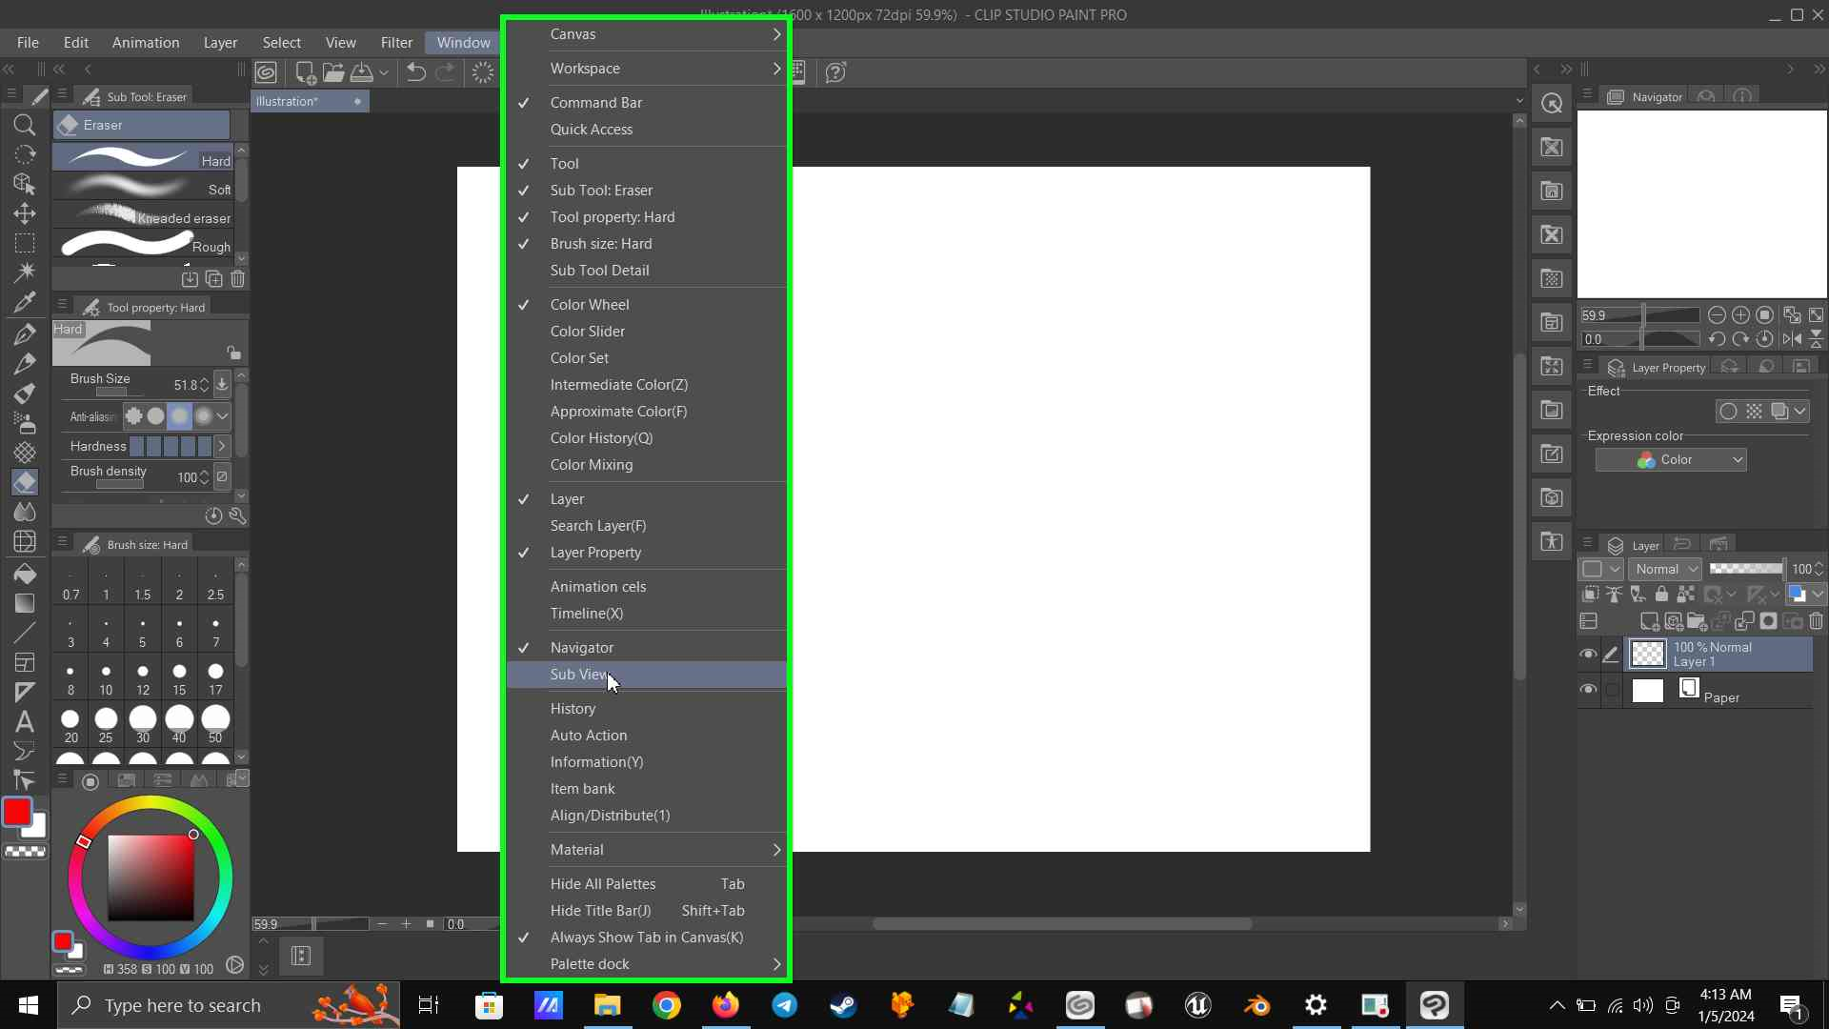Select the Eyedropper tool
The width and height of the screenshot is (1829, 1029).
pos(25,302)
